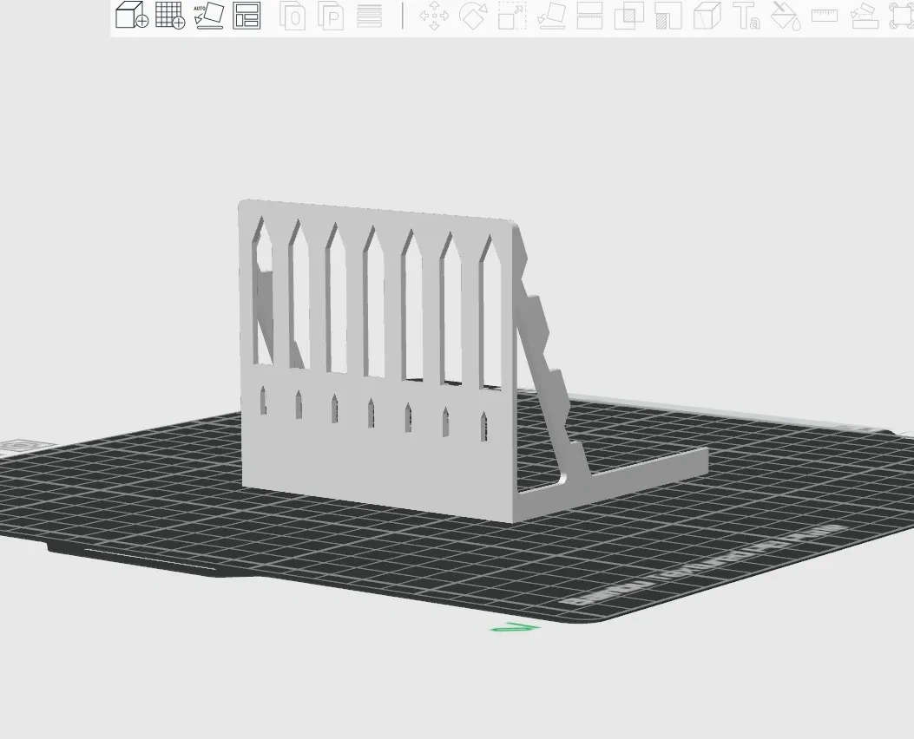
Task: Open the Text shape tool
Action: (x=746, y=16)
